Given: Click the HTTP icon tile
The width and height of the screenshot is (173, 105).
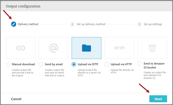Looking at the screenshot, I should point(119,48).
